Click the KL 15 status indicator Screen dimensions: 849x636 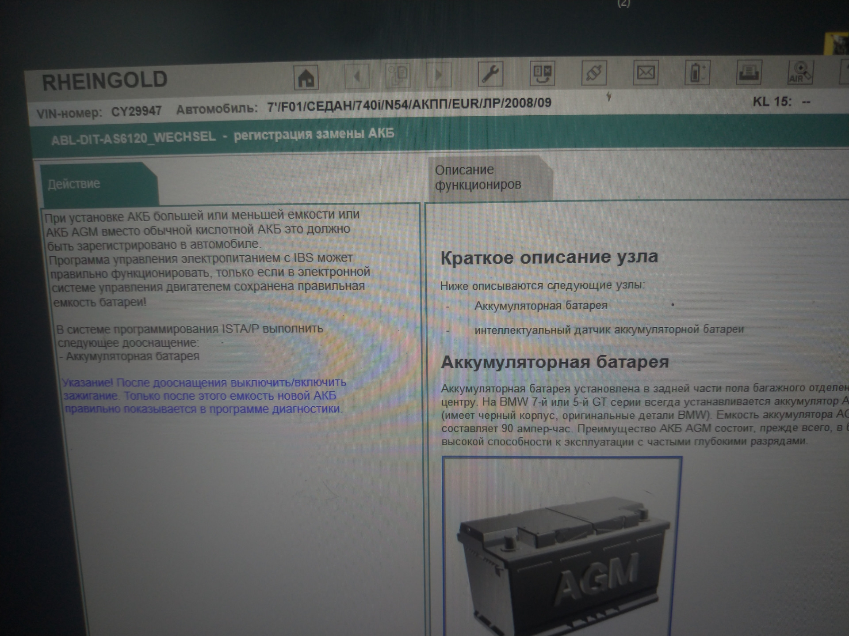[x=781, y=102]
